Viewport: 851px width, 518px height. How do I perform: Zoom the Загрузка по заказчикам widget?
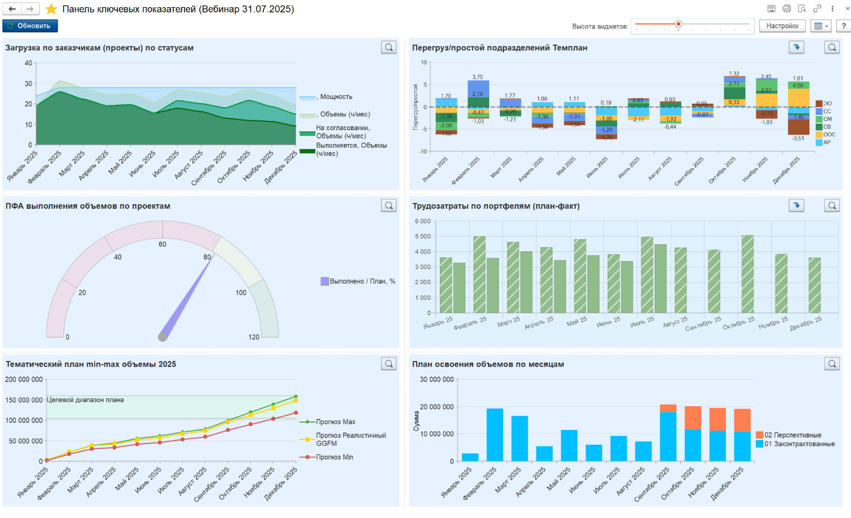(389, 48)
